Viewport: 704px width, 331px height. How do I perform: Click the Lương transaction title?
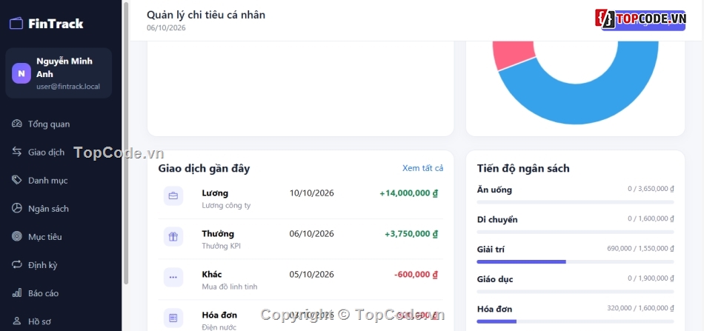(215, 193)
